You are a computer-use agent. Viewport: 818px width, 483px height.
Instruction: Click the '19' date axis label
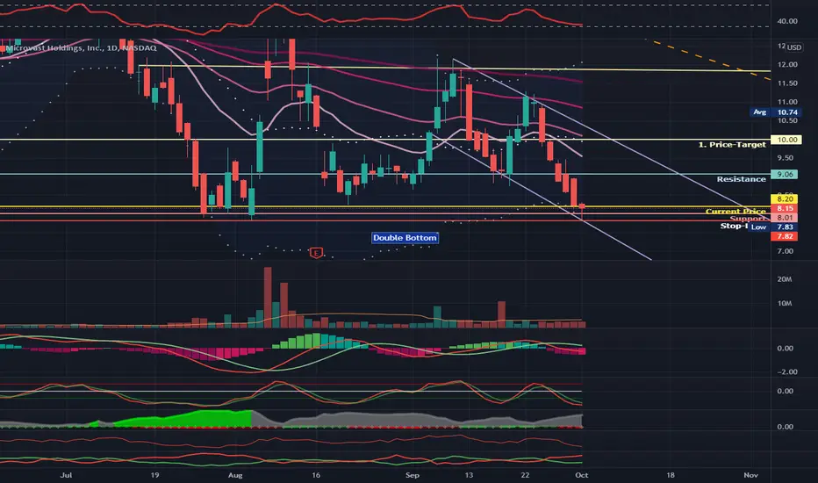click(154, 475)
